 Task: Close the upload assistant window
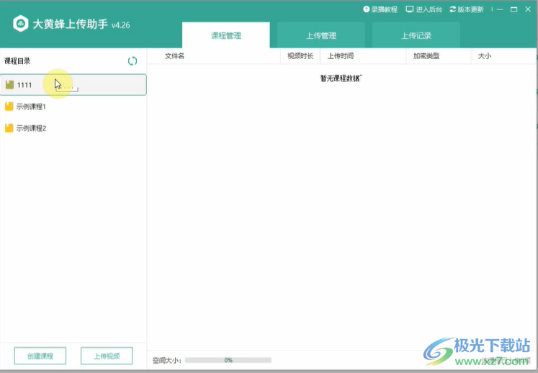[x=528, y=9]
